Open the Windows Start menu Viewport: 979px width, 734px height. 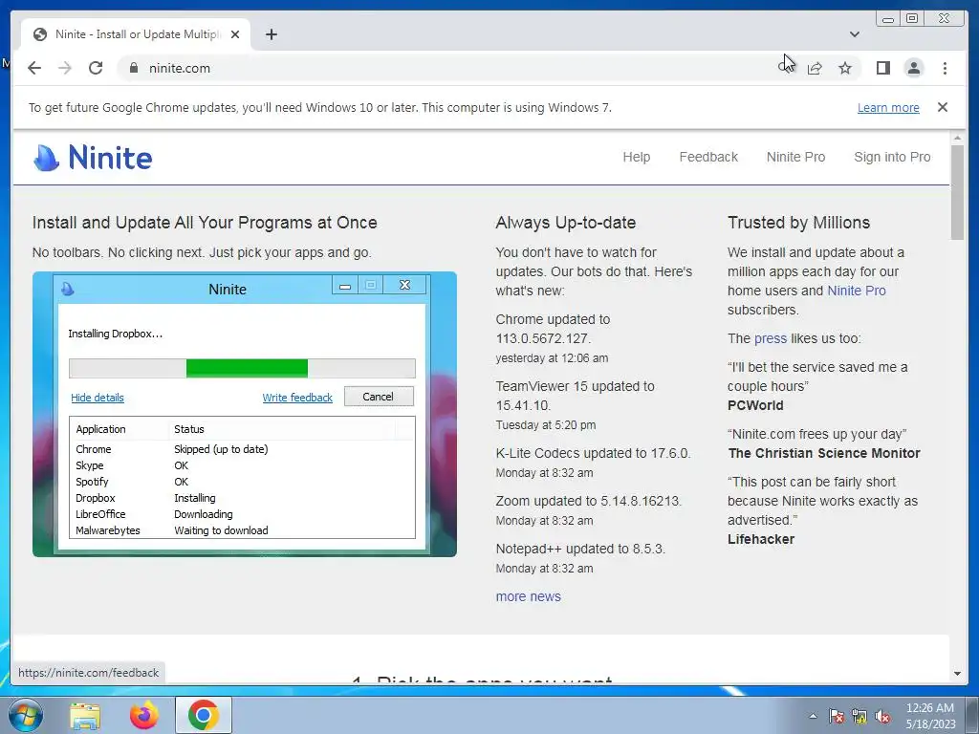click(x=26, y=715)
